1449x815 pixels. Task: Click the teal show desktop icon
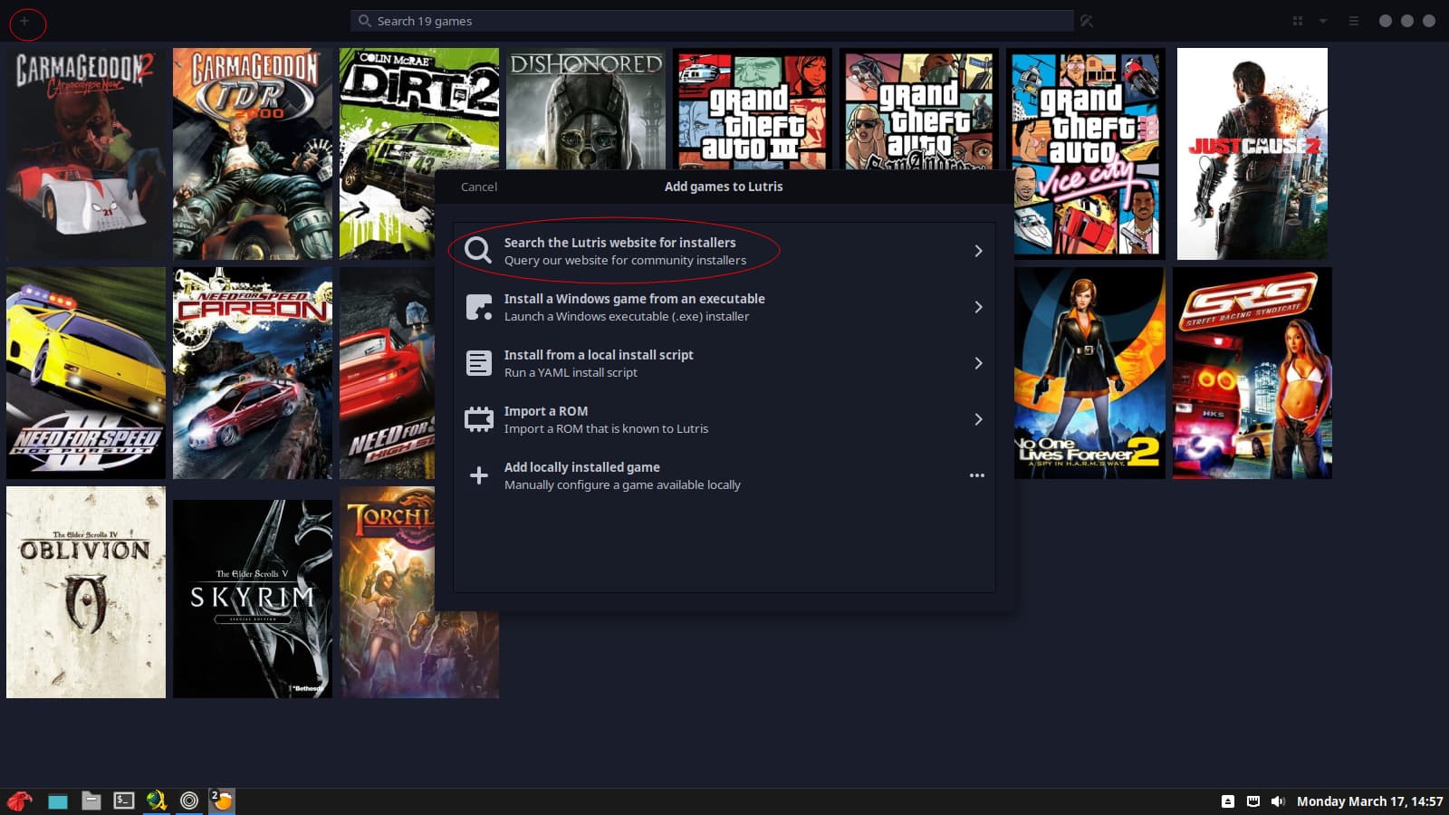58,801
